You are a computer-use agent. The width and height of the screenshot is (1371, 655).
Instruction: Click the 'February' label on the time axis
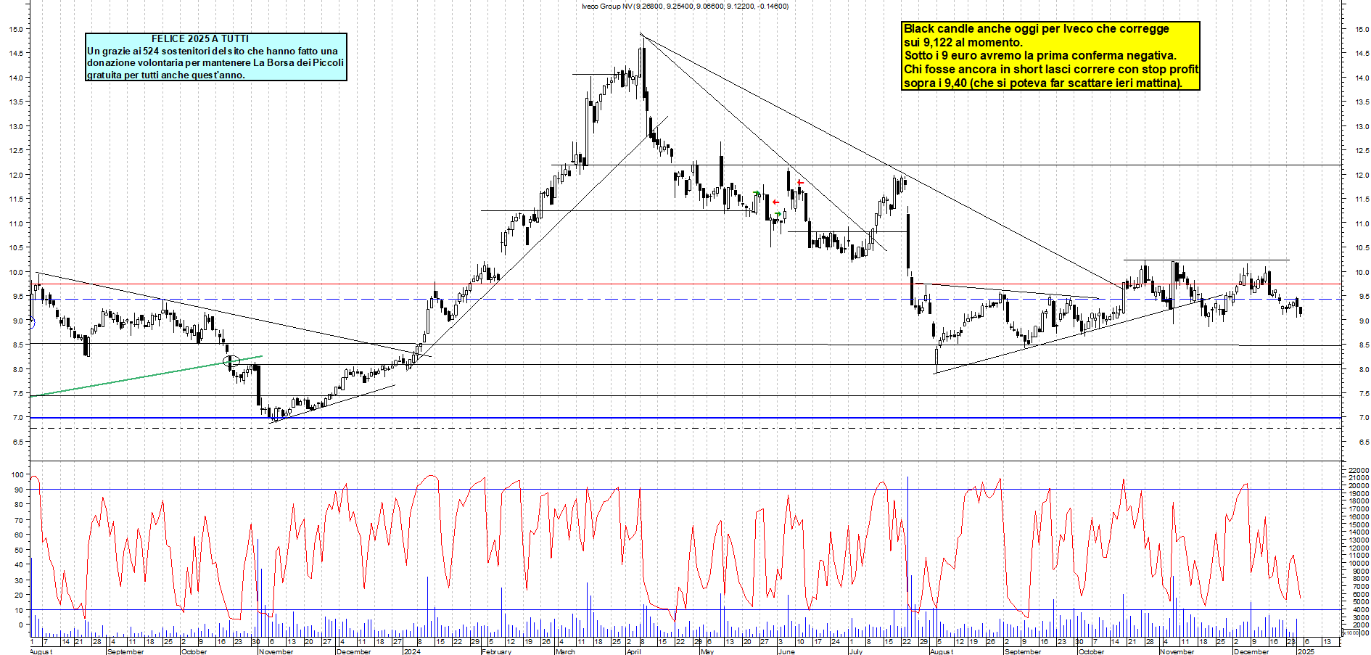496,651
